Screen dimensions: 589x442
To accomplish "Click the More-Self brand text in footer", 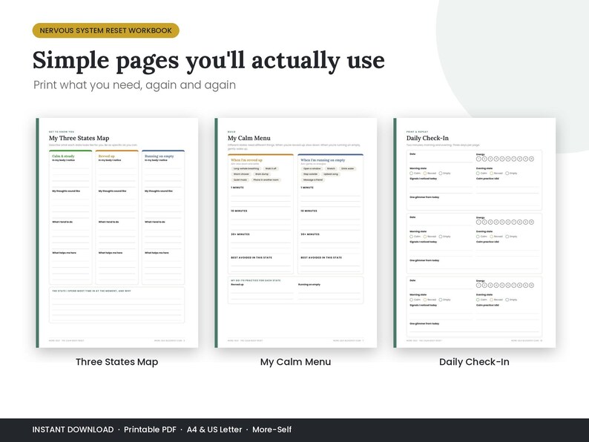I will point(272,429).
